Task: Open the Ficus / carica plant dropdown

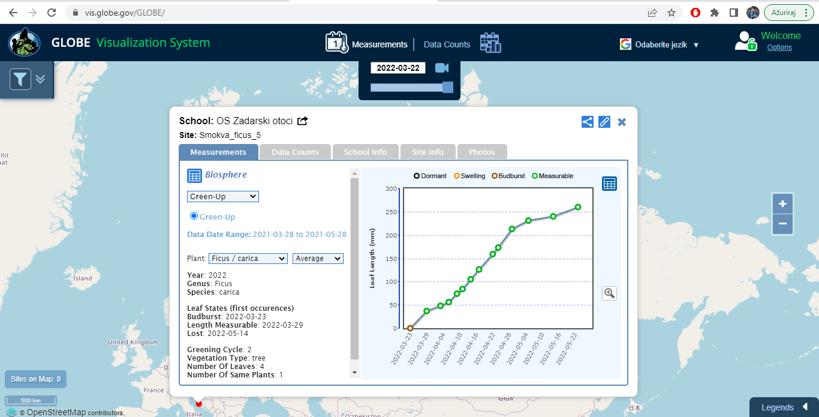Action: coord(248,259)
